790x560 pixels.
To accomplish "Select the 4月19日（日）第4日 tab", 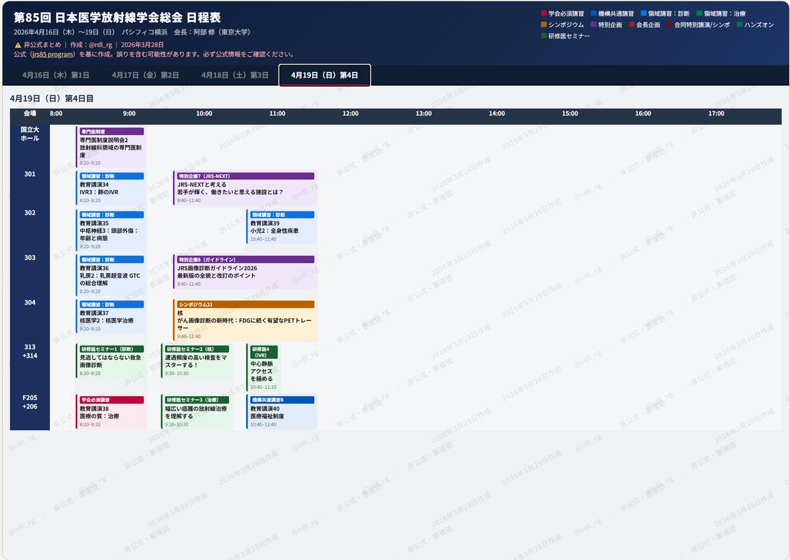I will click(325, 75).
